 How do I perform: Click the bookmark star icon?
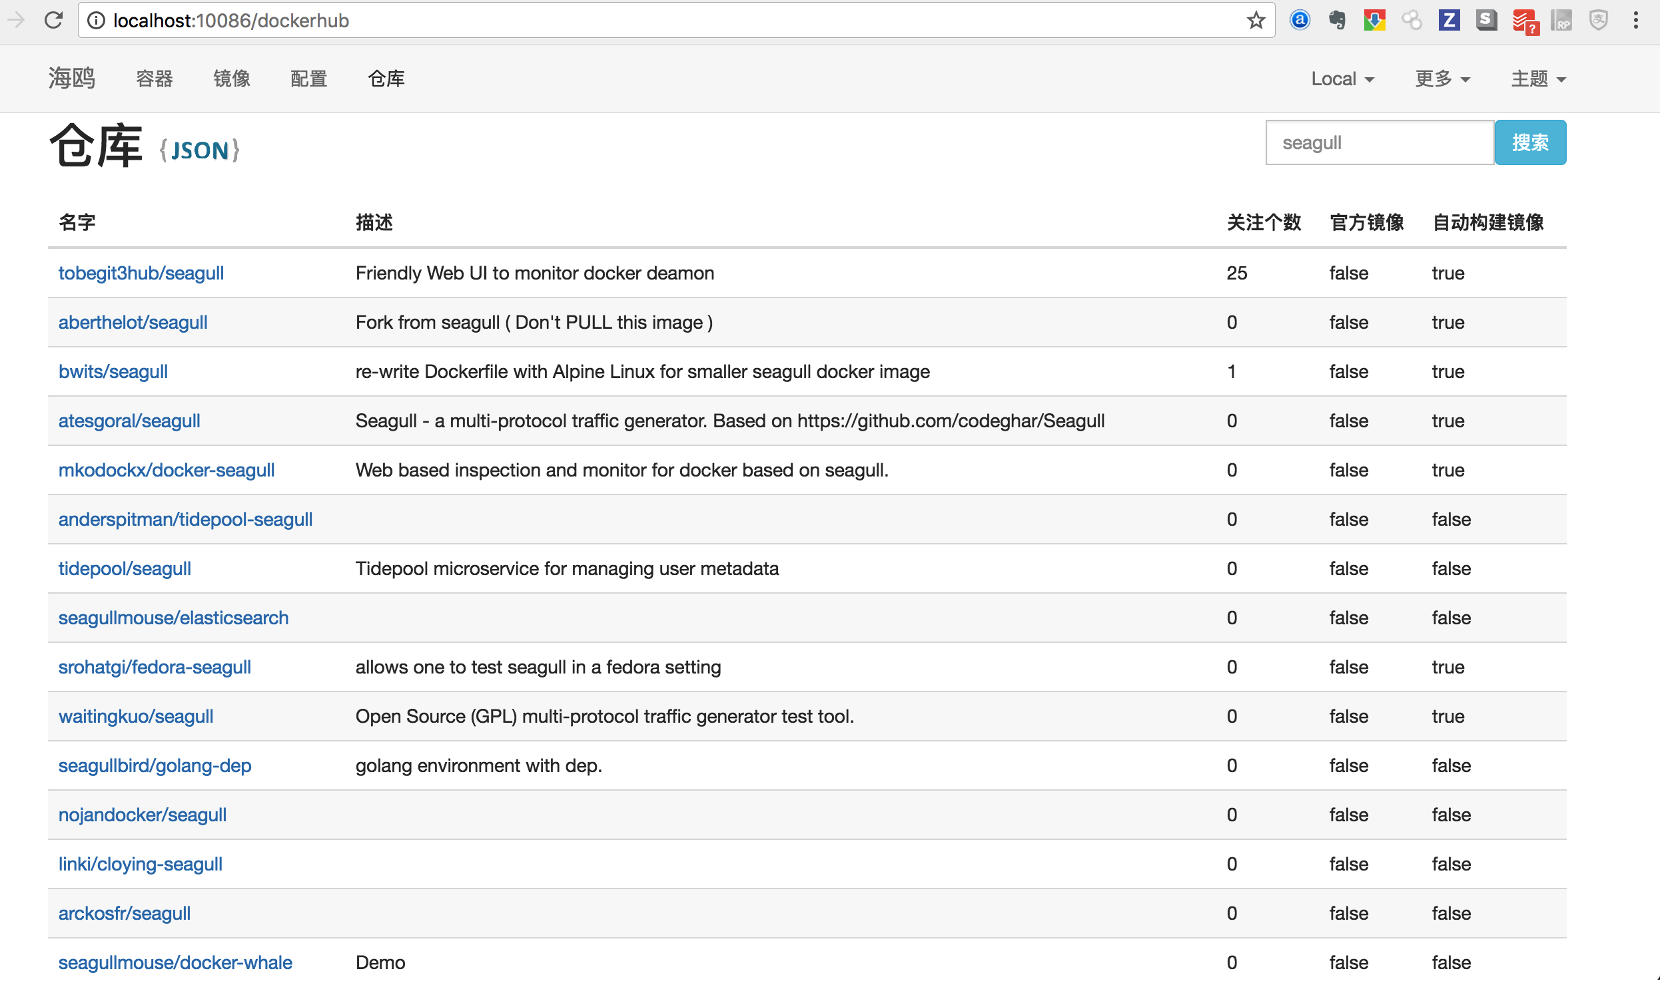(1256, 21)
